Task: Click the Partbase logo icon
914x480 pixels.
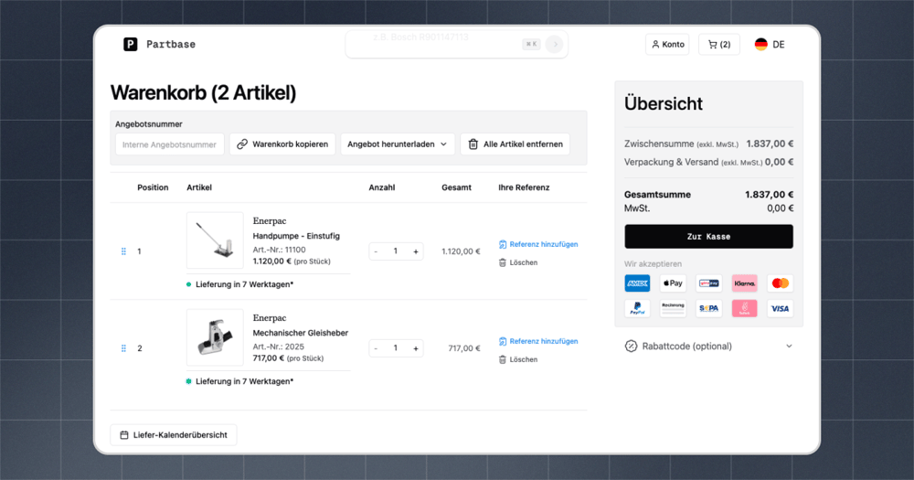Action: (x=130, y=44)
